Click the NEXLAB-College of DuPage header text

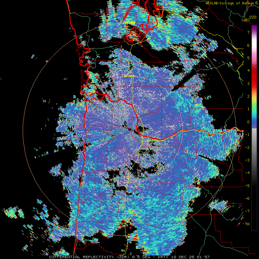point(232,3)
